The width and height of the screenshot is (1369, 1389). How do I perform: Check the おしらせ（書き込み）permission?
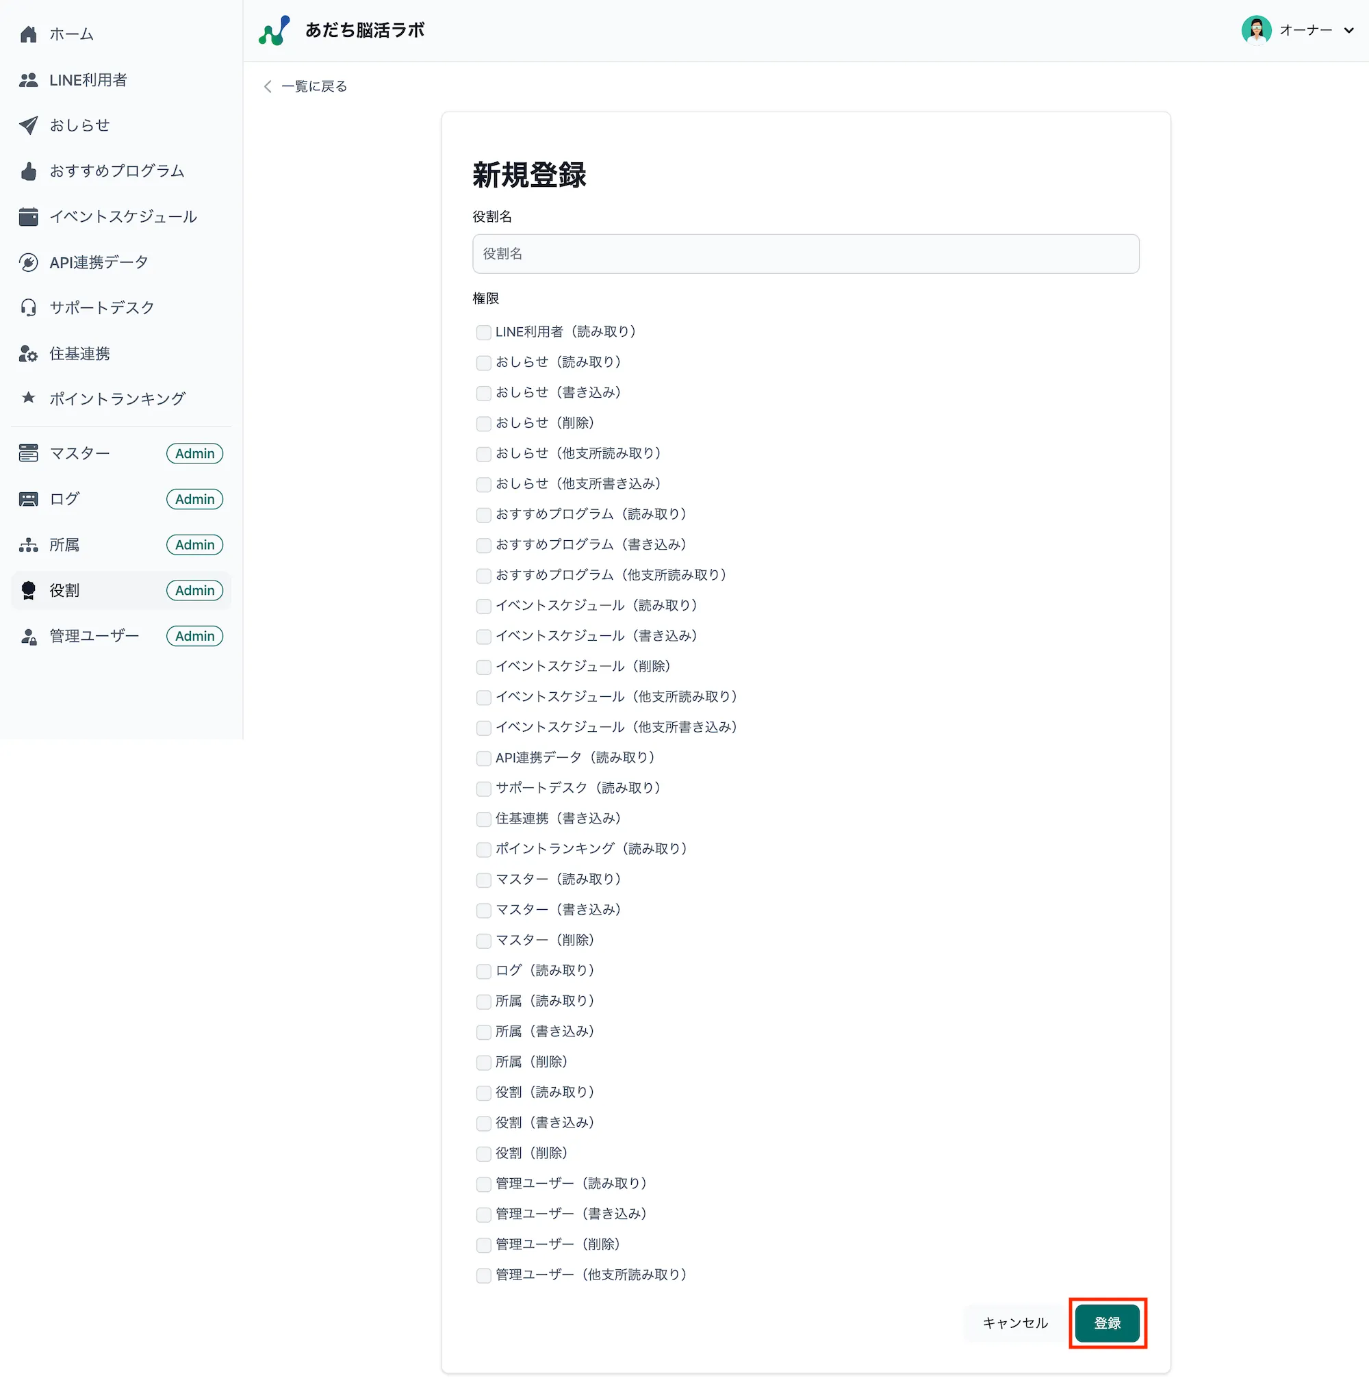click(x=483, y=393)
